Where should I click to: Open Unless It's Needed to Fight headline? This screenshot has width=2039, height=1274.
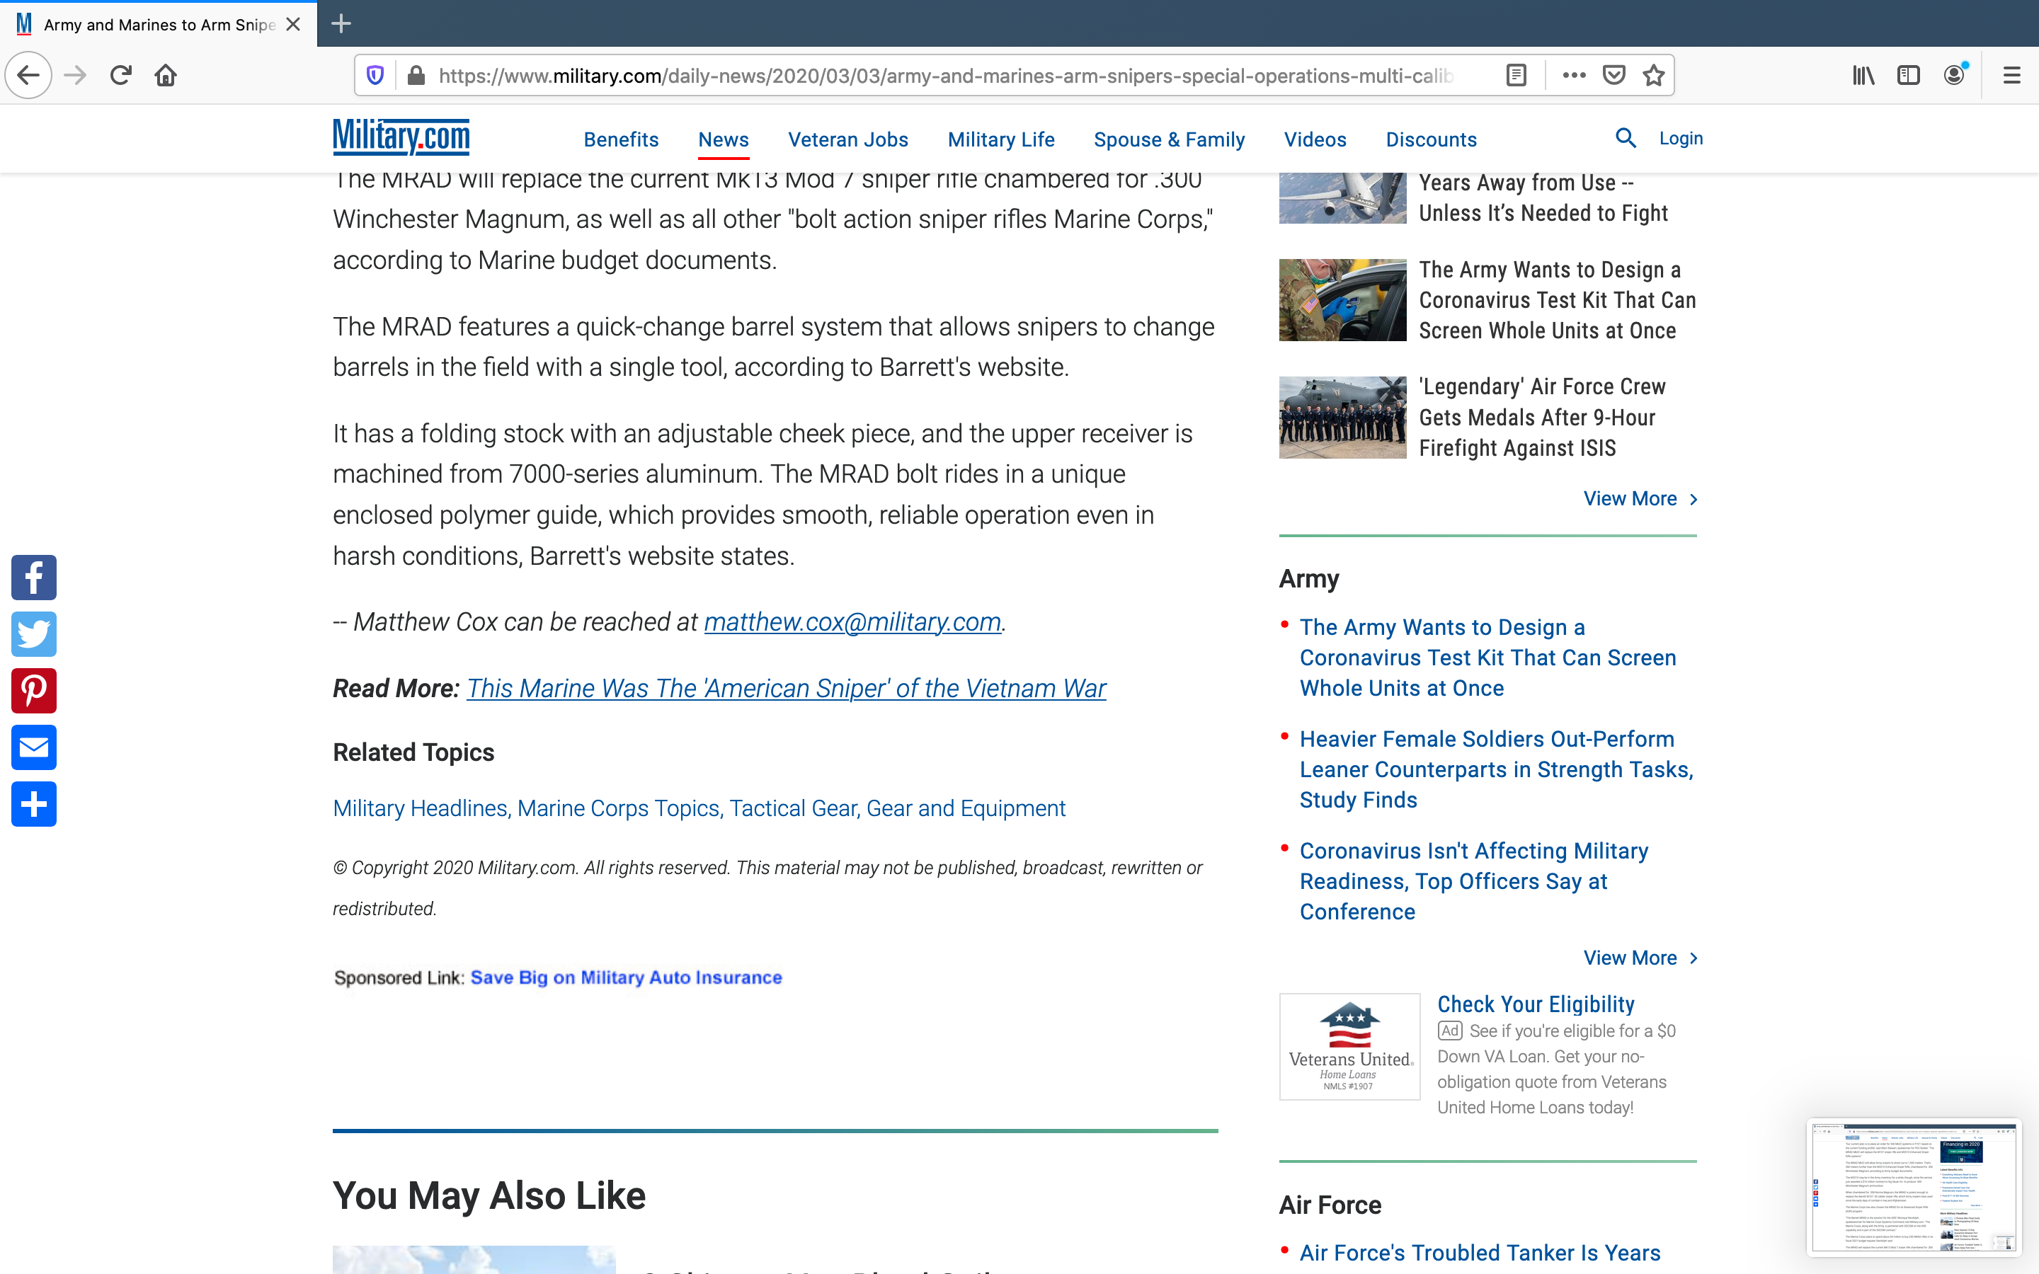(1542, 198)
